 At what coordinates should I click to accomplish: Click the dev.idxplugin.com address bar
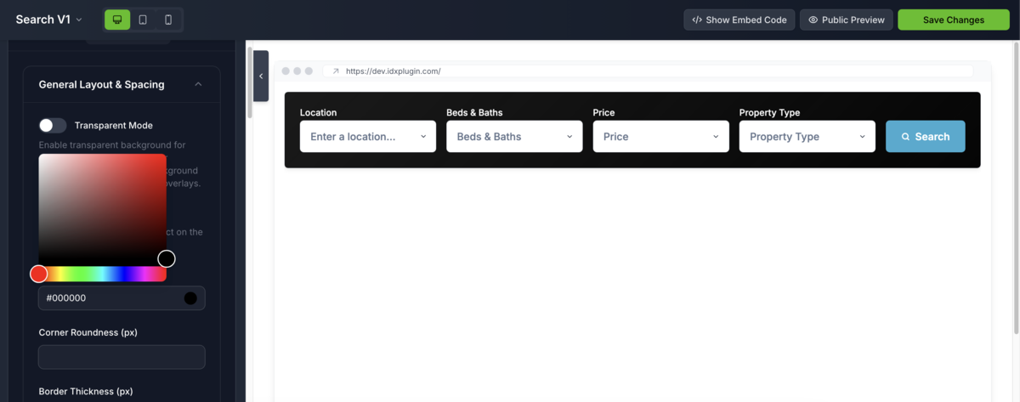click(648, 71)
